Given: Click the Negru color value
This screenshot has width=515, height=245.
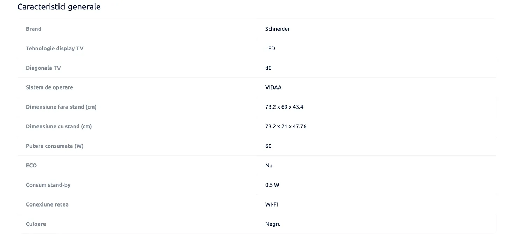Looking at the screenshot, I should click(x=273, y=224).
